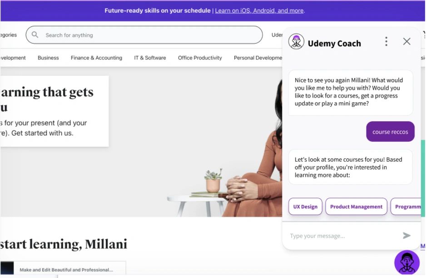Open the Categories dropdown beside search bar
427x278 pixels.
(9, 35)
